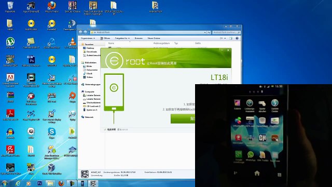
Task: Open the Age of Empires III desktop shortcut
Action: pos(31,7)
